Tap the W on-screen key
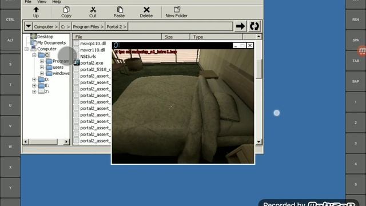366x206 pixels. 10,146
